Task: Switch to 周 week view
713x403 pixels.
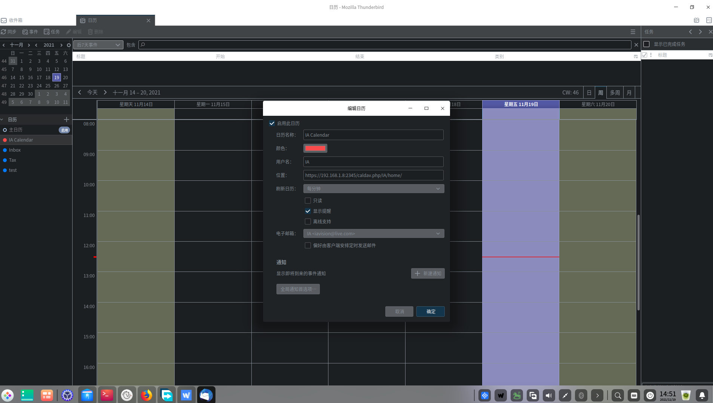Action: coord(601,93)
